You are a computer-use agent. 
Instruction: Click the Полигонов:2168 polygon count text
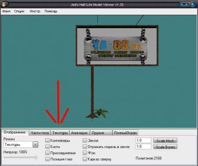click(149, 158)
